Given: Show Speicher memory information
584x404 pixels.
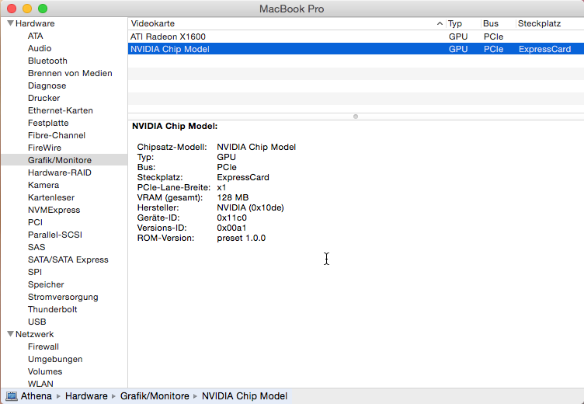Looking at the screenshot, I should point(46,284).
